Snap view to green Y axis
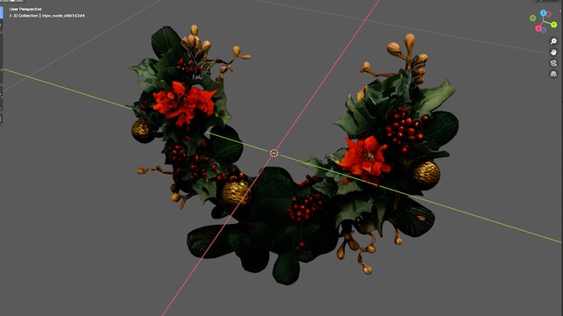This screenshot has width=563, height=316. pos(553,25)
